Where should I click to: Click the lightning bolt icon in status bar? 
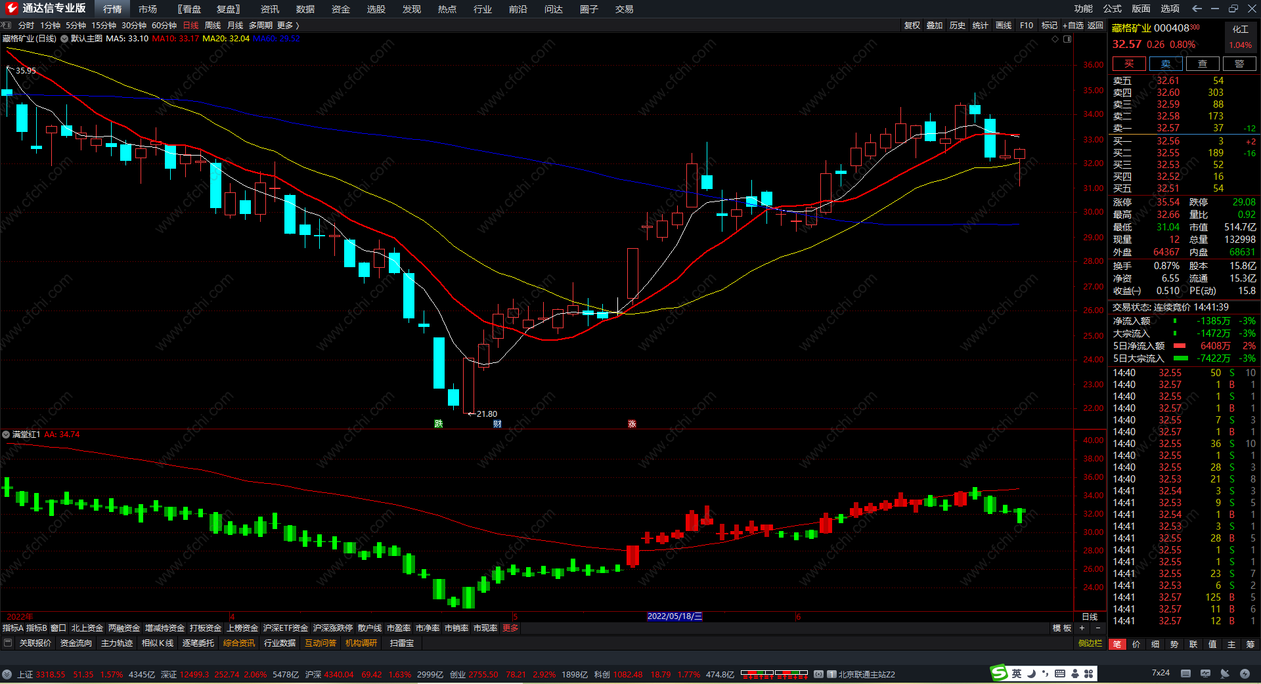point(1245,673)
